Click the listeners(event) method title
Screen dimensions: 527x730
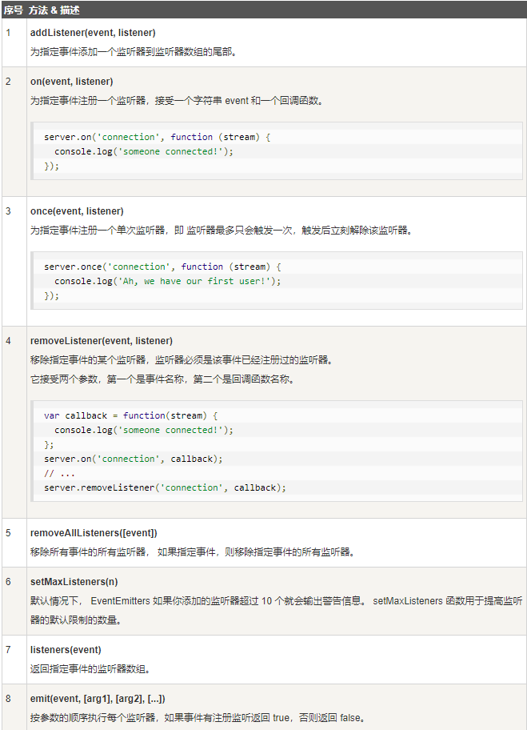(66, 649)
